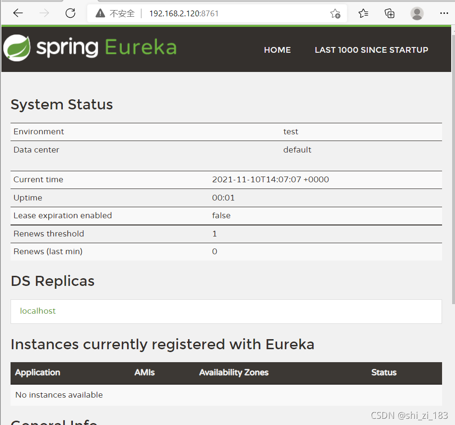Select the Data center value 'default'
This screenshot has height=425, width=455.
click(297, 150)
